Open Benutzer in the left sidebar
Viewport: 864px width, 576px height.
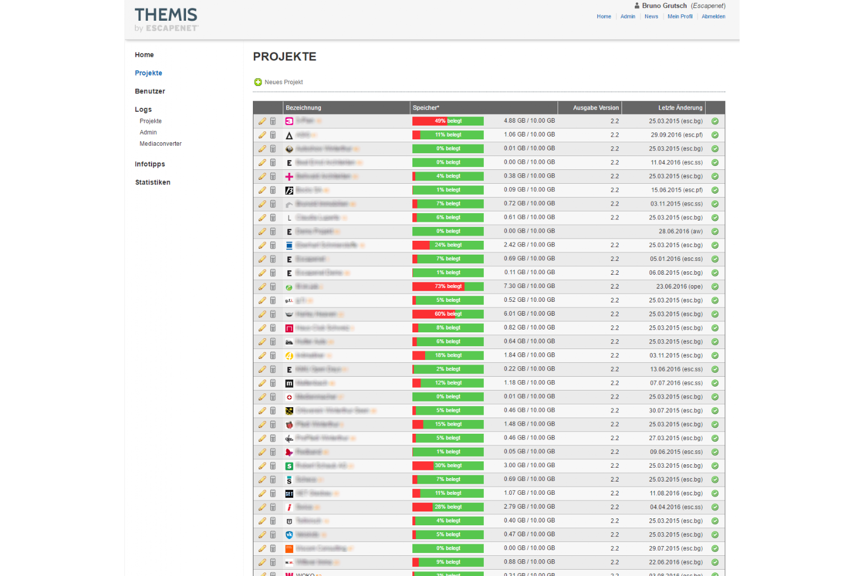point(150,92)
